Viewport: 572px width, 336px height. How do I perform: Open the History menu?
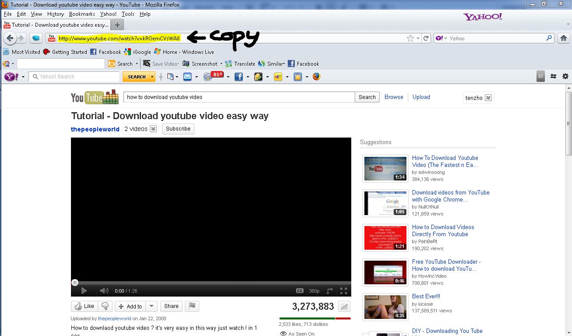click(56, 14)
